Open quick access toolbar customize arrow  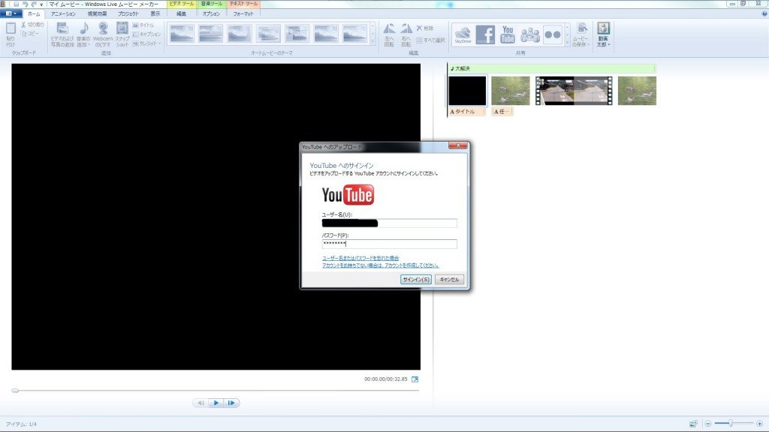(x=41, y=4)
